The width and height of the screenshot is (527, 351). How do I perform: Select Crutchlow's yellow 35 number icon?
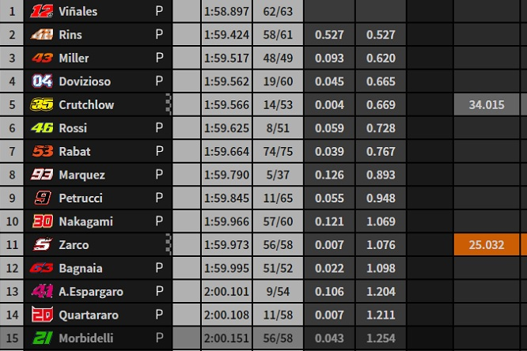click(42, 104)
